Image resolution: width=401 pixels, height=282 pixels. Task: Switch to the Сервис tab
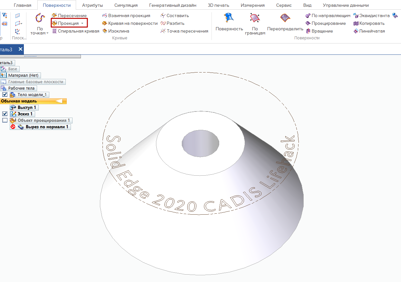point(284,5)
